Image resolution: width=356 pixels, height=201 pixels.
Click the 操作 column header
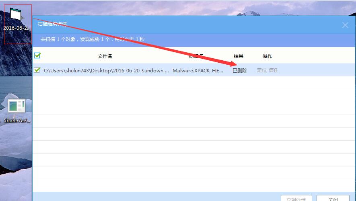click(268, 56)
